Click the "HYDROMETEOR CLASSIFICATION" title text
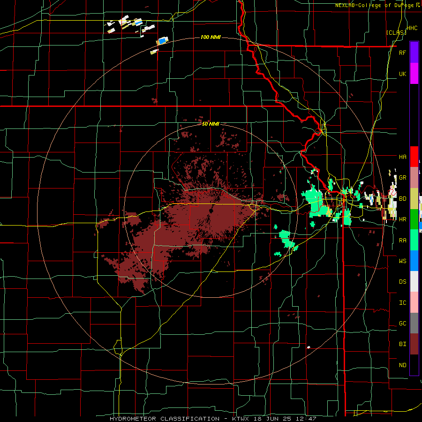 (165, 419)
